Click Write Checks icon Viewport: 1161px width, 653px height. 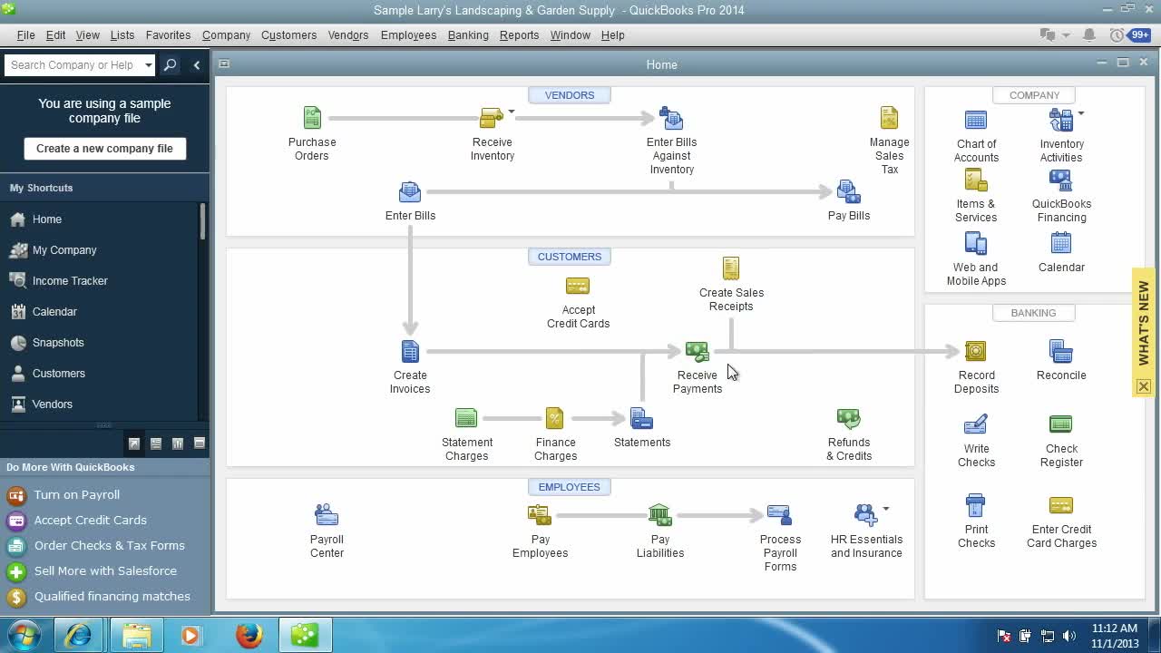pyautogui.click(x=976, y=424)
